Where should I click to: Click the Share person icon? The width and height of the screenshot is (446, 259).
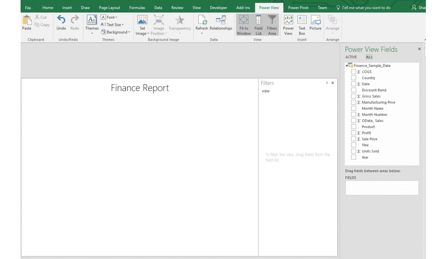pyautogui.click(x=414, y=7)
